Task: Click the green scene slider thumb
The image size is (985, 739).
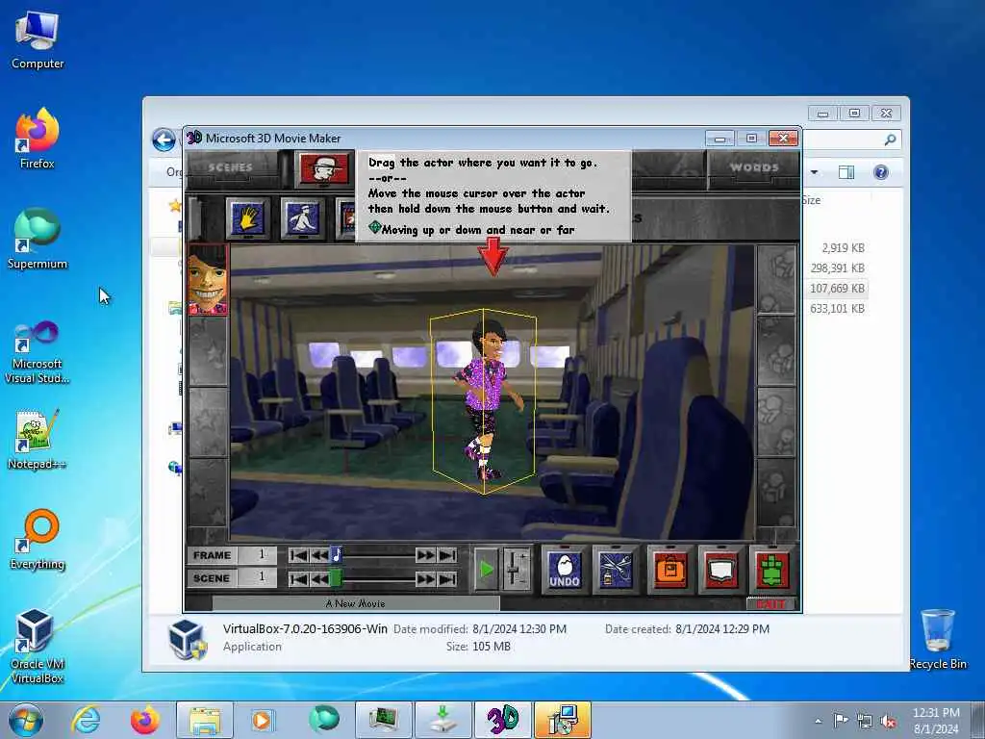Action: 336,578
